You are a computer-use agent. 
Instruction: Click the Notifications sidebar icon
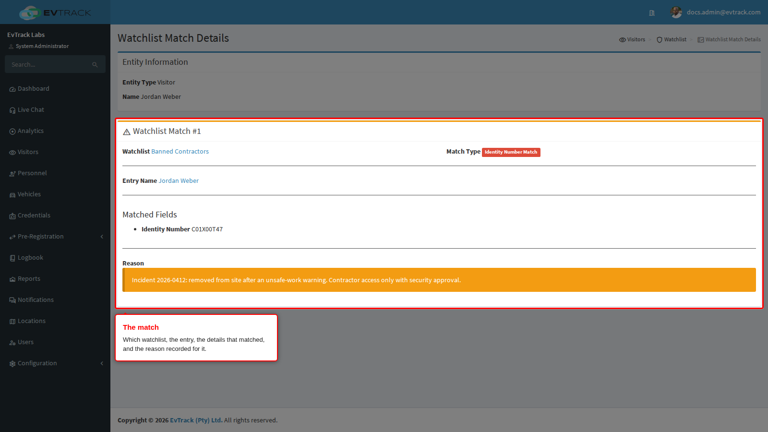[12, 300]
